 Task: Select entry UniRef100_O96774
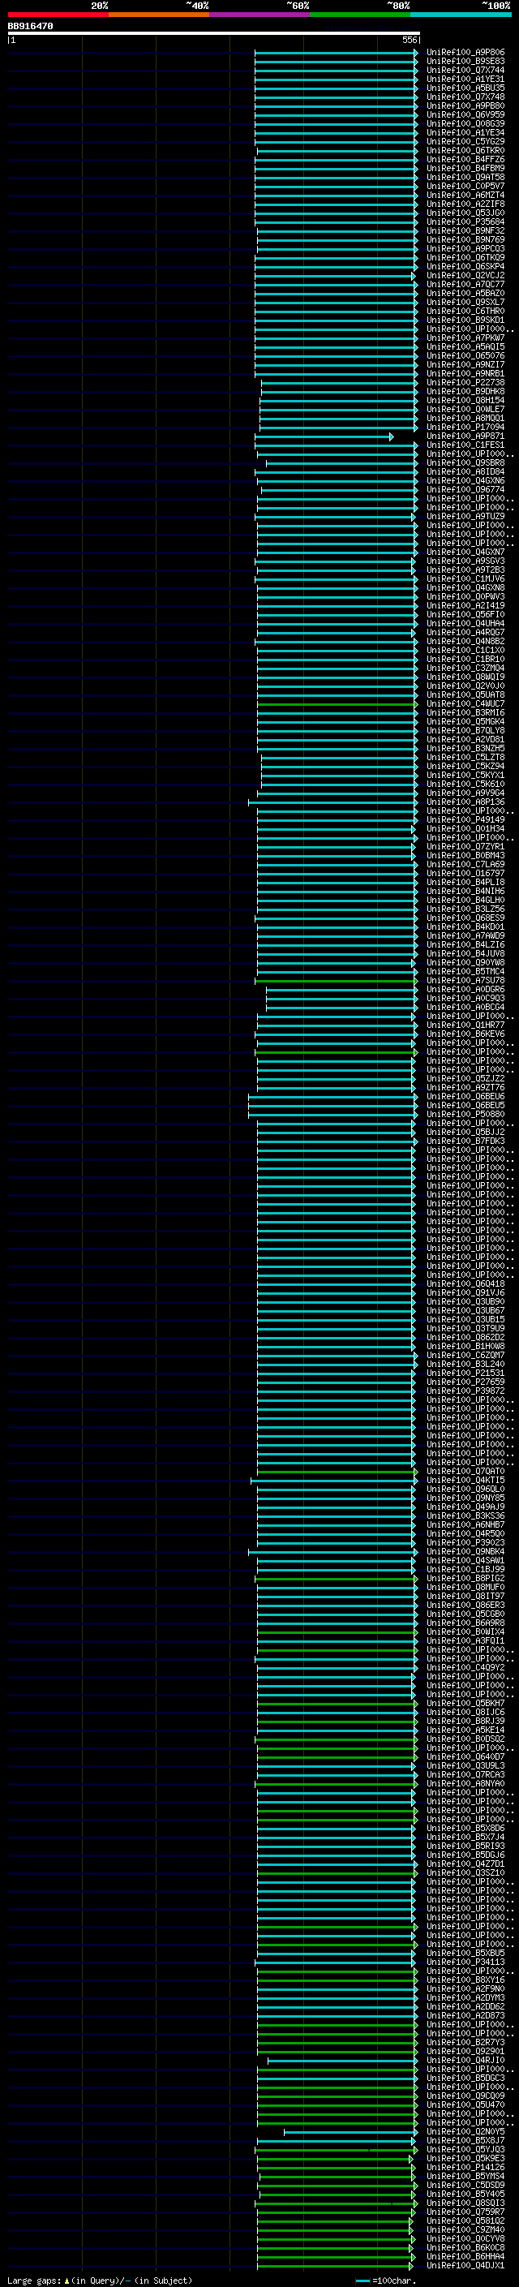pyautogui.click(x=465, y=489)
